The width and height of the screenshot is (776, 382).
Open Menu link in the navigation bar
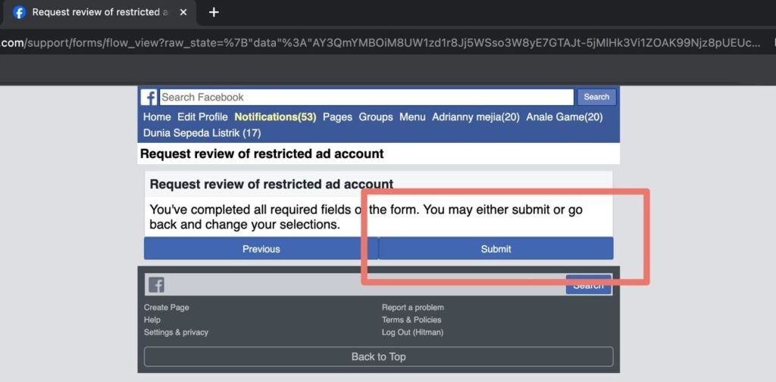click(x=412, y=117)
